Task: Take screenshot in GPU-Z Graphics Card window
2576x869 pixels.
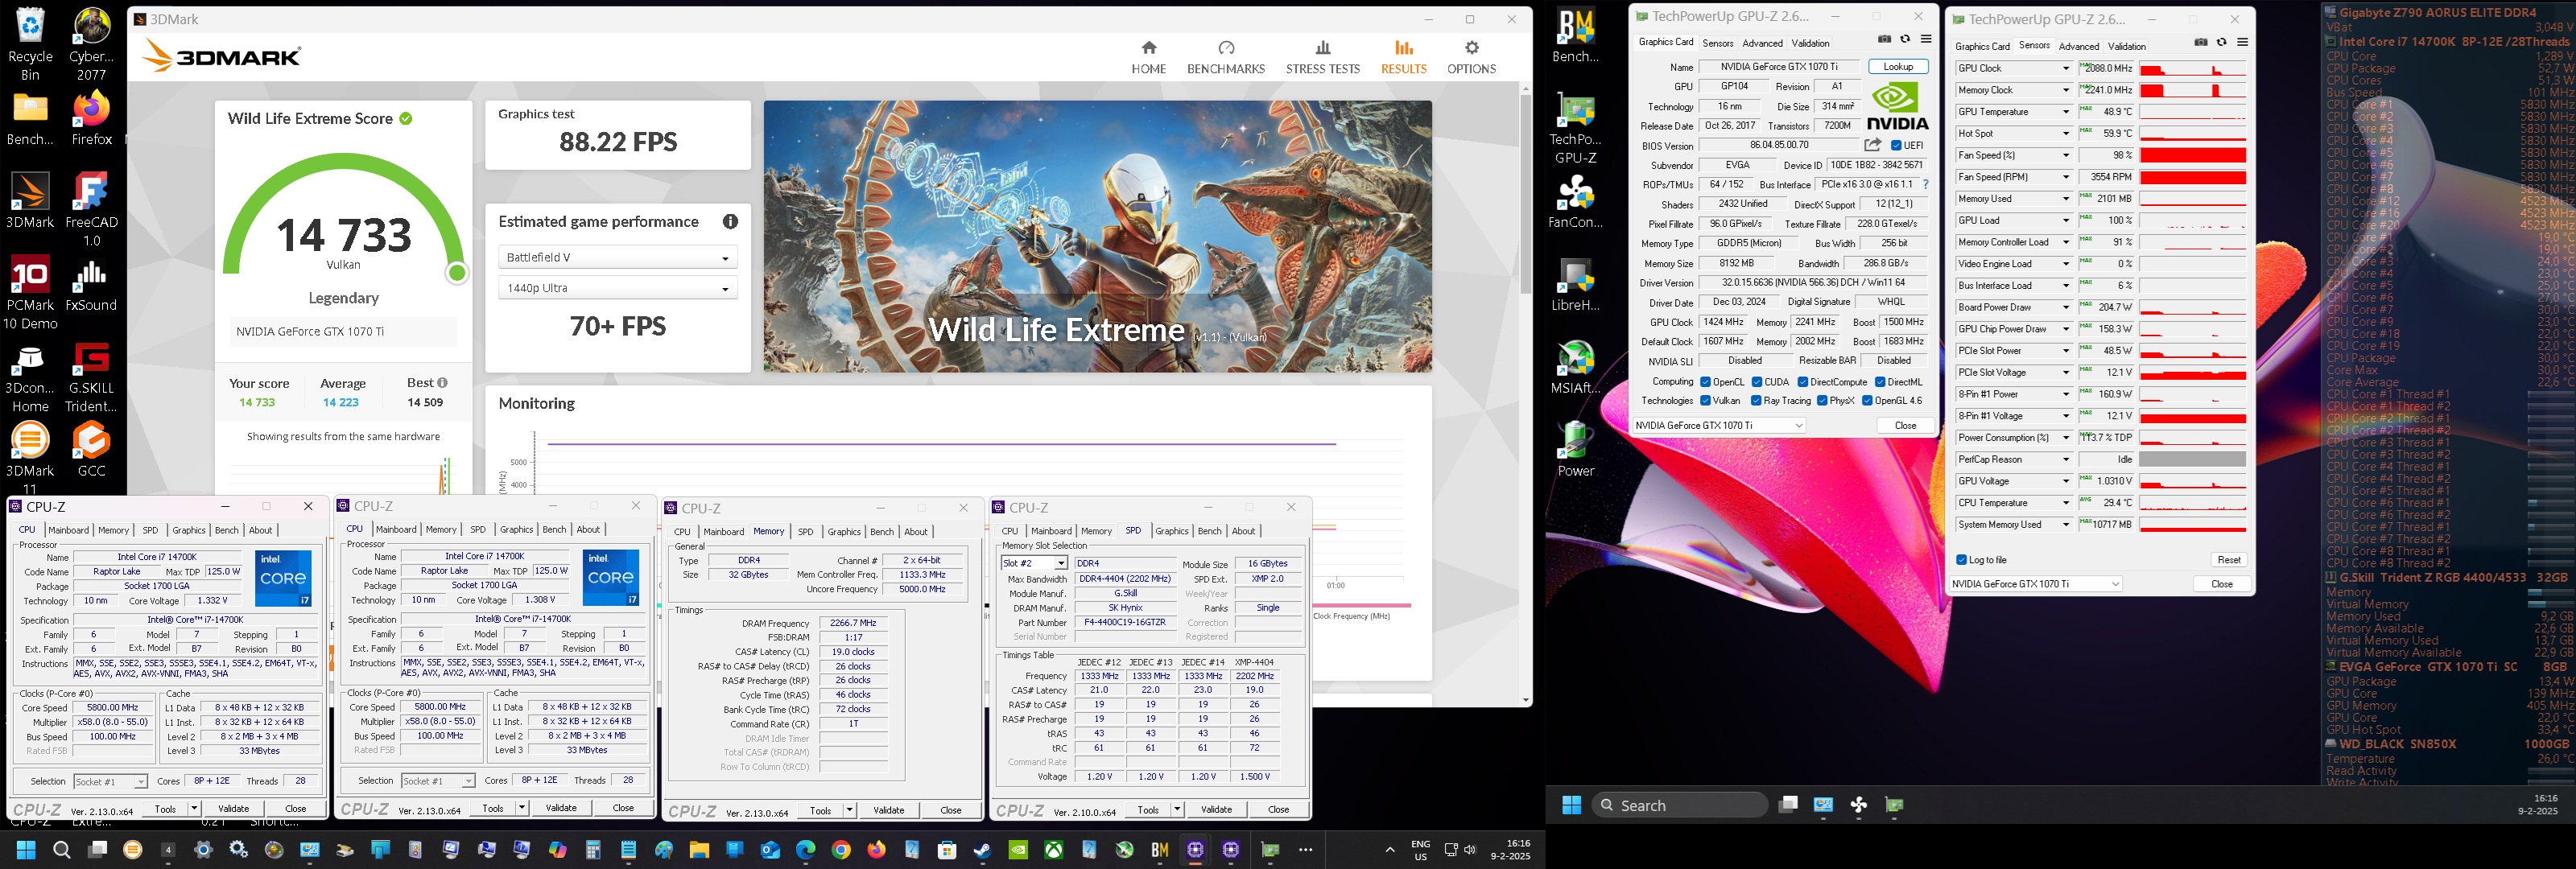Action: click(x=1884, y=40)
